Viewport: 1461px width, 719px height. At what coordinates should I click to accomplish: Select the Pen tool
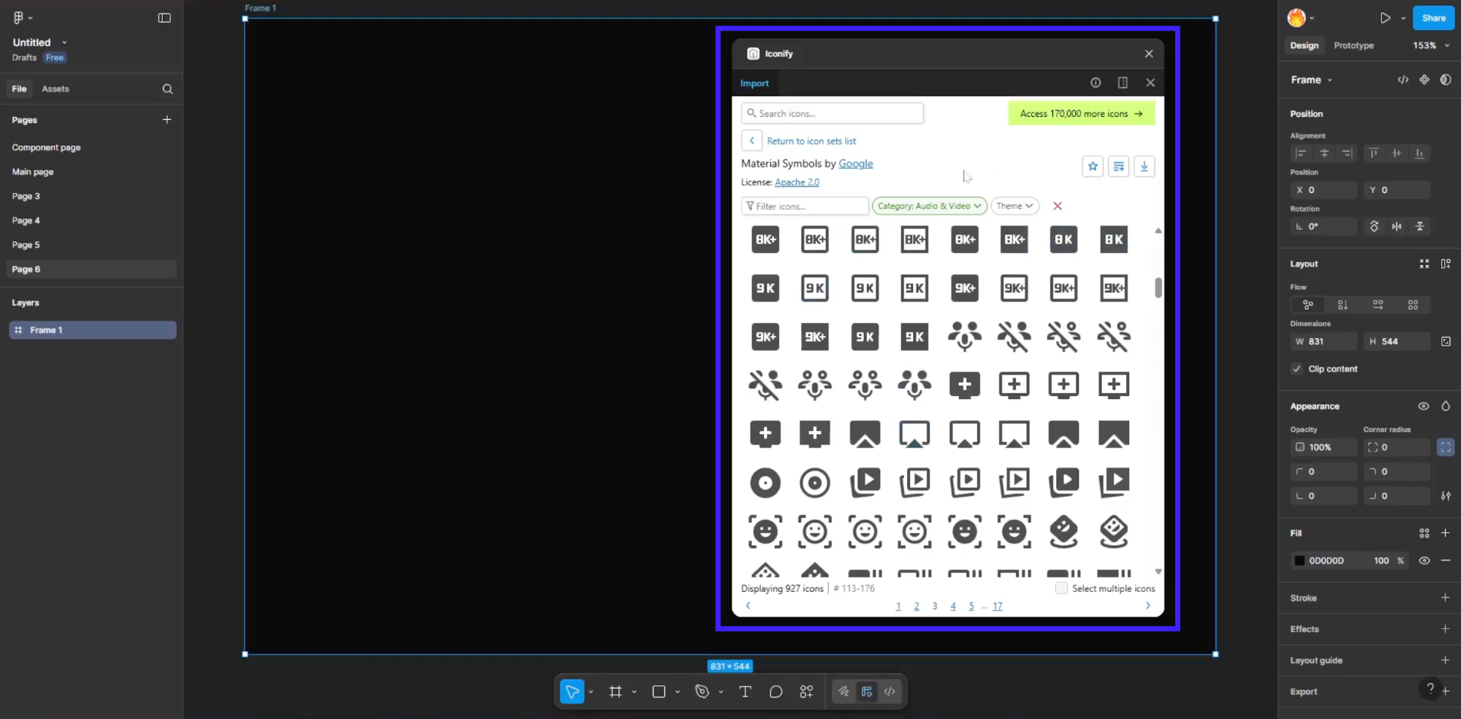[702, 692]
